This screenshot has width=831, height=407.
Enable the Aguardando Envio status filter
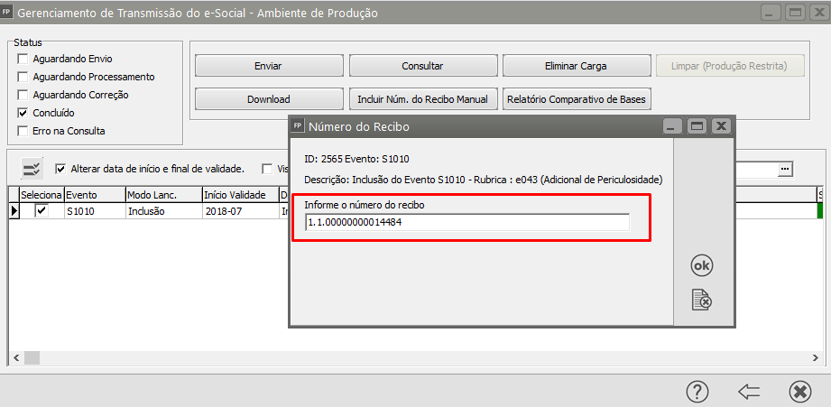click(x=23, y=59)
